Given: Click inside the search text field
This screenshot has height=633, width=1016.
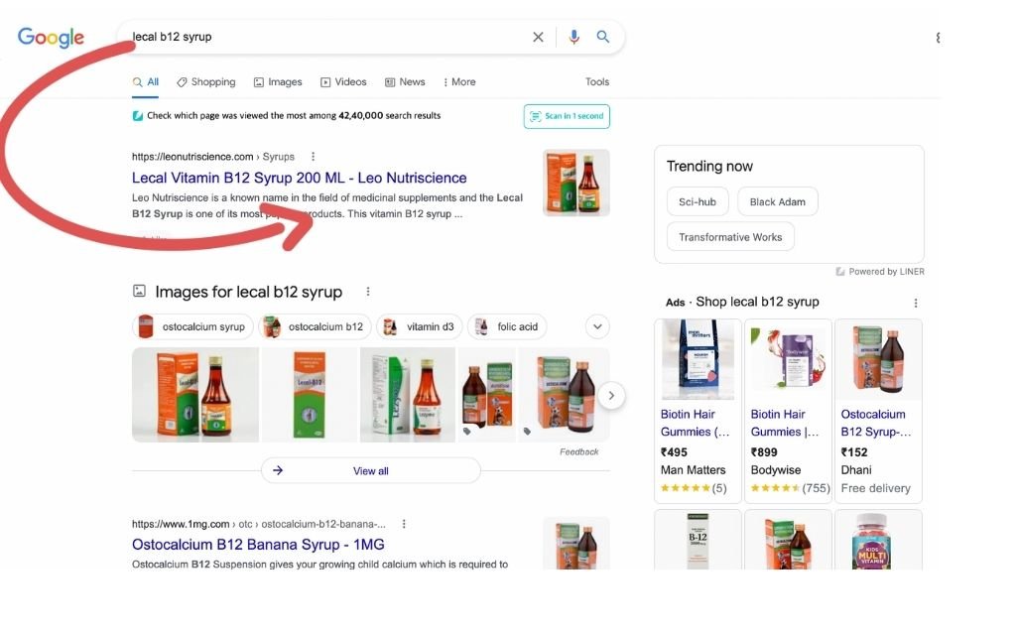Looking at the screenshot, I should point(327,38).
